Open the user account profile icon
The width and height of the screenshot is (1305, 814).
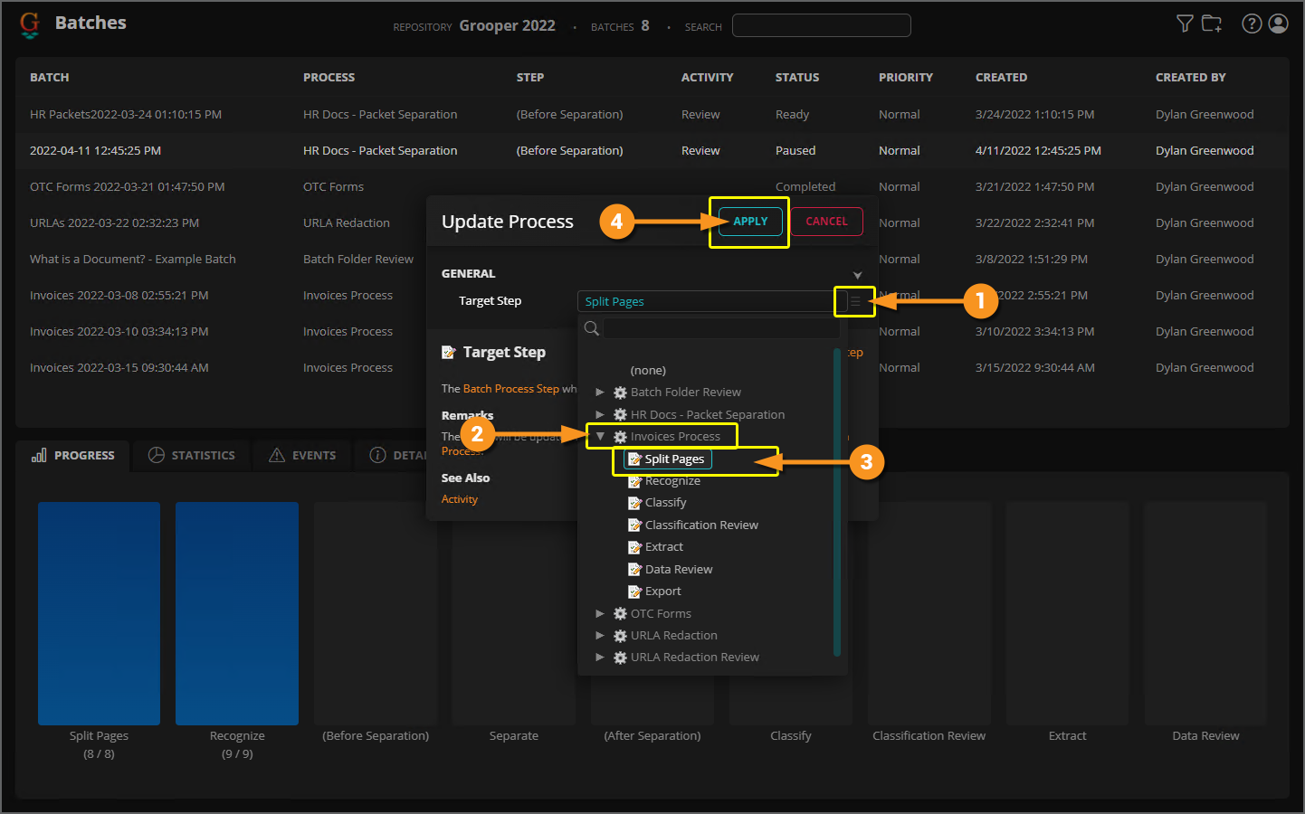point(1279,24)
